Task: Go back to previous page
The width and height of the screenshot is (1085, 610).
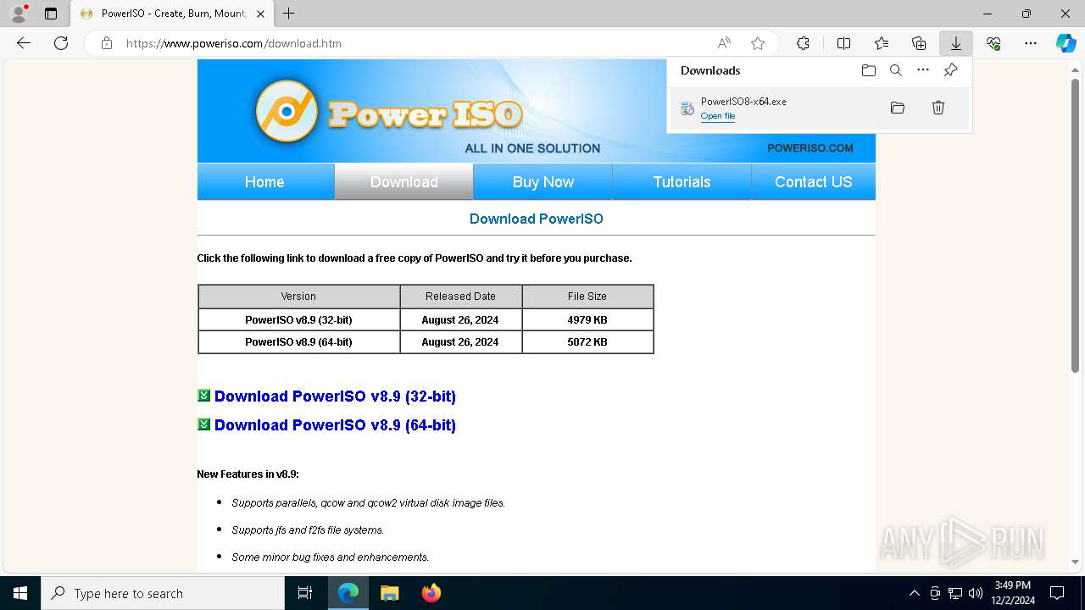Action: (x=24, y=43)
